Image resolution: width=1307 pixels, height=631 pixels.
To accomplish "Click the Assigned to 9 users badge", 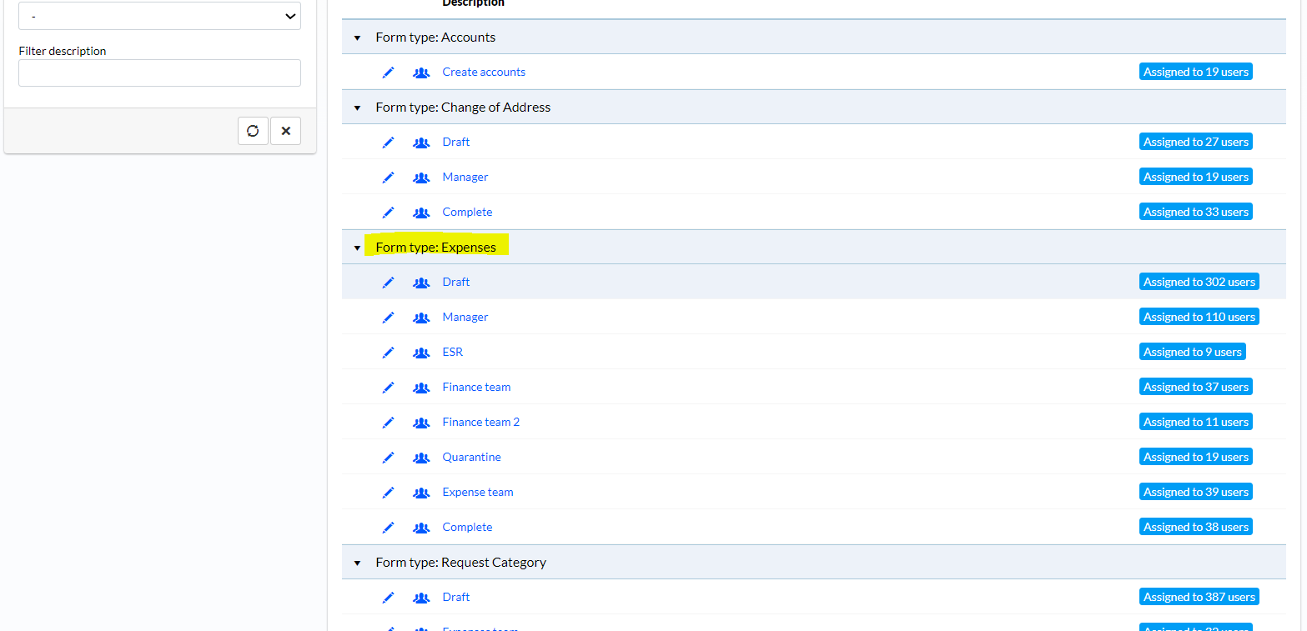I will tap(1193, 352).
